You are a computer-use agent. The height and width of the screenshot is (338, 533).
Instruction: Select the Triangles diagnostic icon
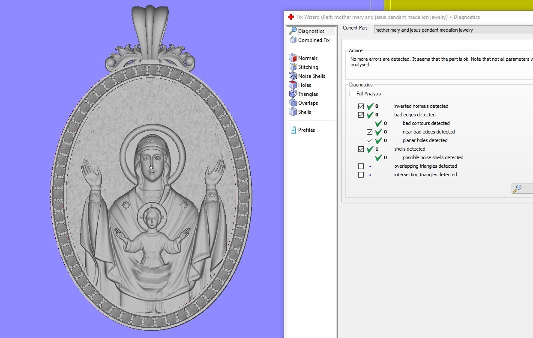click(293, 94)
